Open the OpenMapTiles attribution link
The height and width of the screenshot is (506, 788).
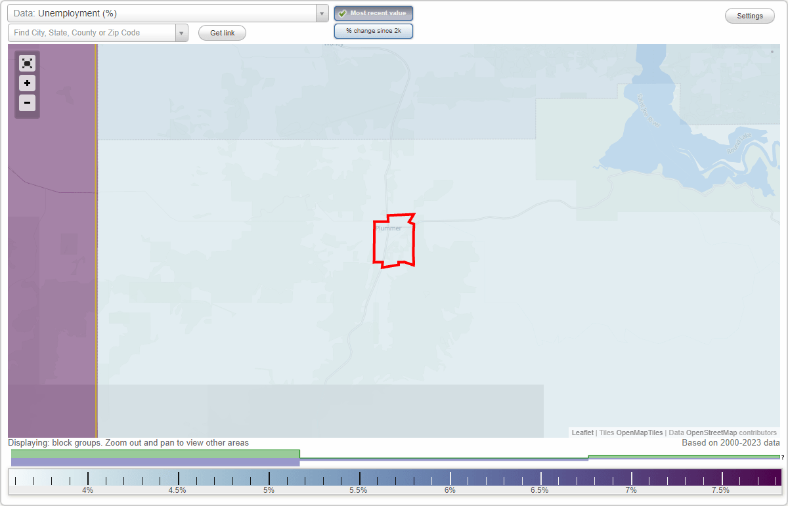pyautogui.click(x=640, y=432)
